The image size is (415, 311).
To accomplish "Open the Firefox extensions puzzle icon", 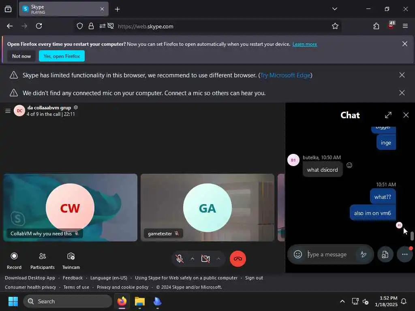I will 376,26.
